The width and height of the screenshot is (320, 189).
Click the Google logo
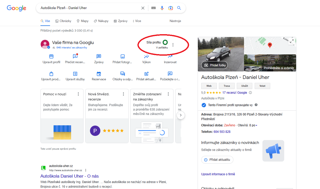pyautogui.click(x=16, y=8)
